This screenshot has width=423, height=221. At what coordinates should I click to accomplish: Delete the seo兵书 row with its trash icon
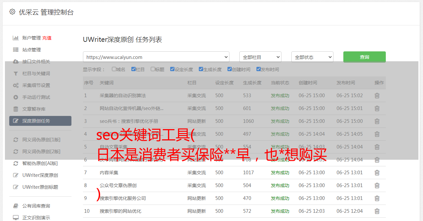[x=377, y=121]
